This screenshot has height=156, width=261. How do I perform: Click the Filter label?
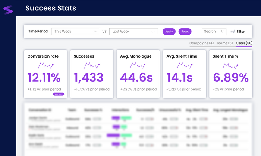point(240,32)
